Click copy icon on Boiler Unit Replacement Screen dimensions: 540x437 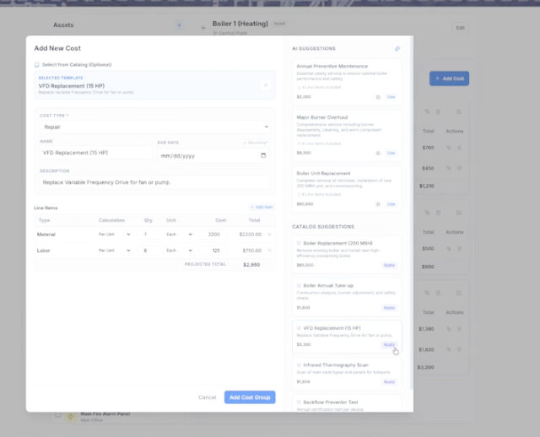coord(379,203)
